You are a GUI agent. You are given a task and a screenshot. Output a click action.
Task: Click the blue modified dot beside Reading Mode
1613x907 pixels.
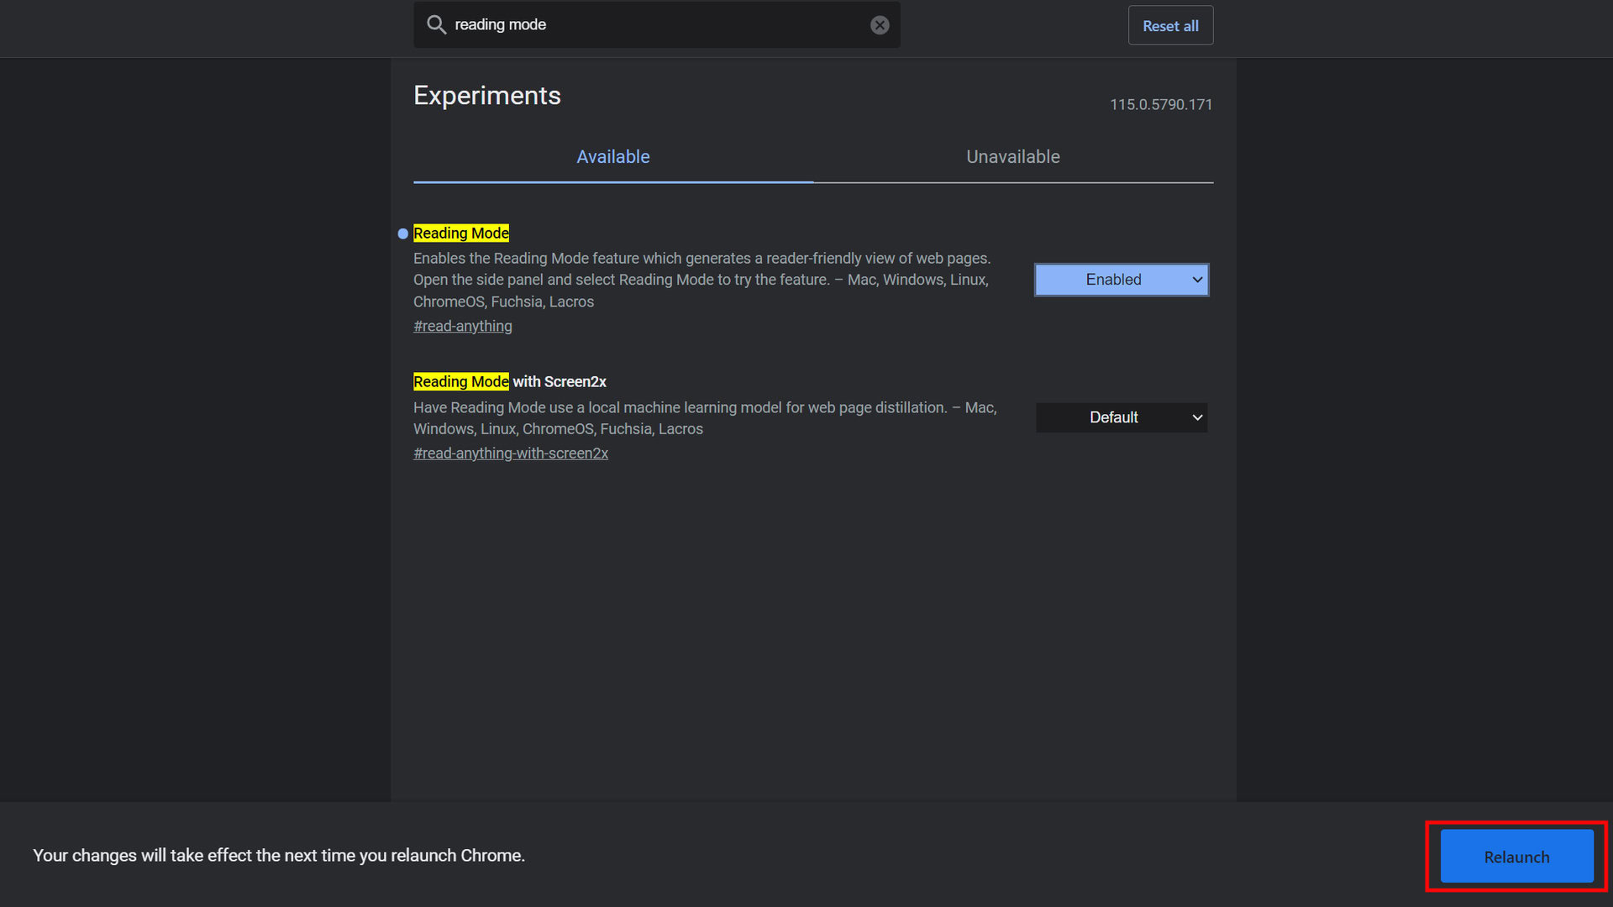pyautogui.click(x=403, y=233)
